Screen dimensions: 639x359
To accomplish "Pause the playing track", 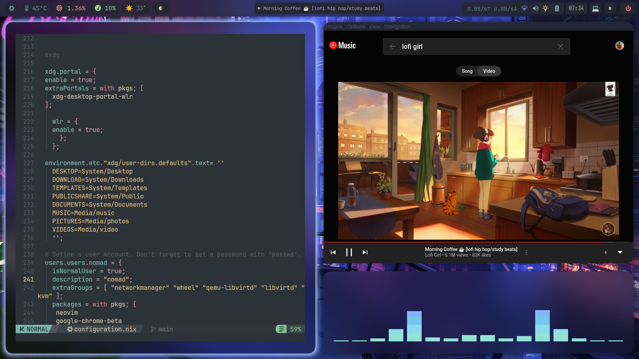I will pos(349,252).
